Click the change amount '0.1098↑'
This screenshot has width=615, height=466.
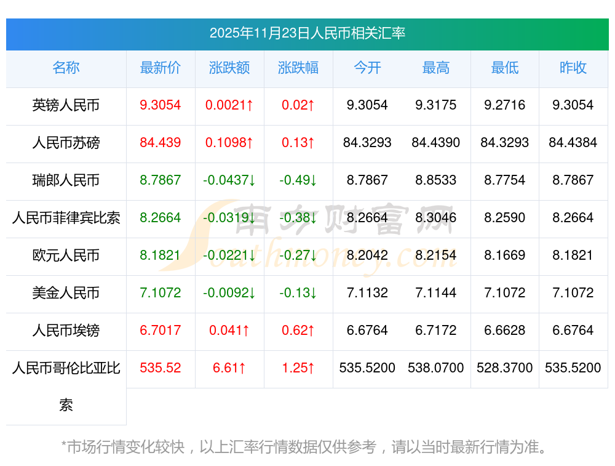(229, 143)
